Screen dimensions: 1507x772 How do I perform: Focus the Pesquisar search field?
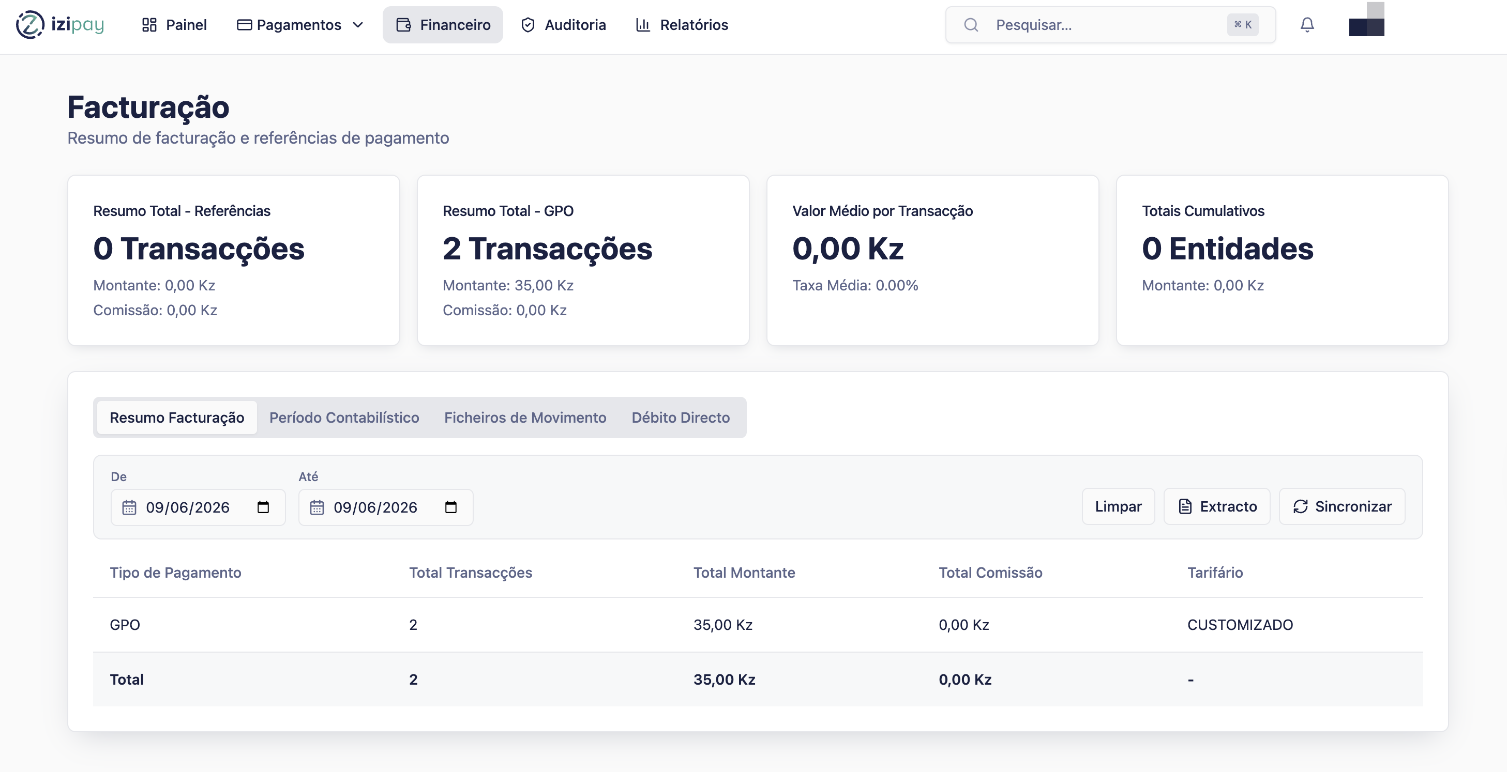point(1110,25)
